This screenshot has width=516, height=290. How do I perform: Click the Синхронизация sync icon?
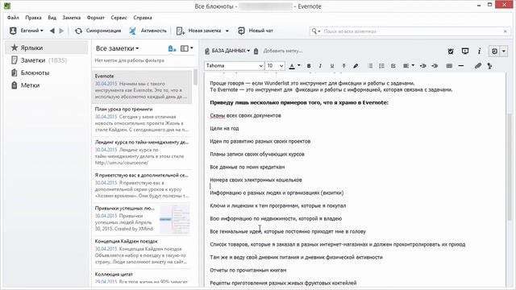(78, 31)
